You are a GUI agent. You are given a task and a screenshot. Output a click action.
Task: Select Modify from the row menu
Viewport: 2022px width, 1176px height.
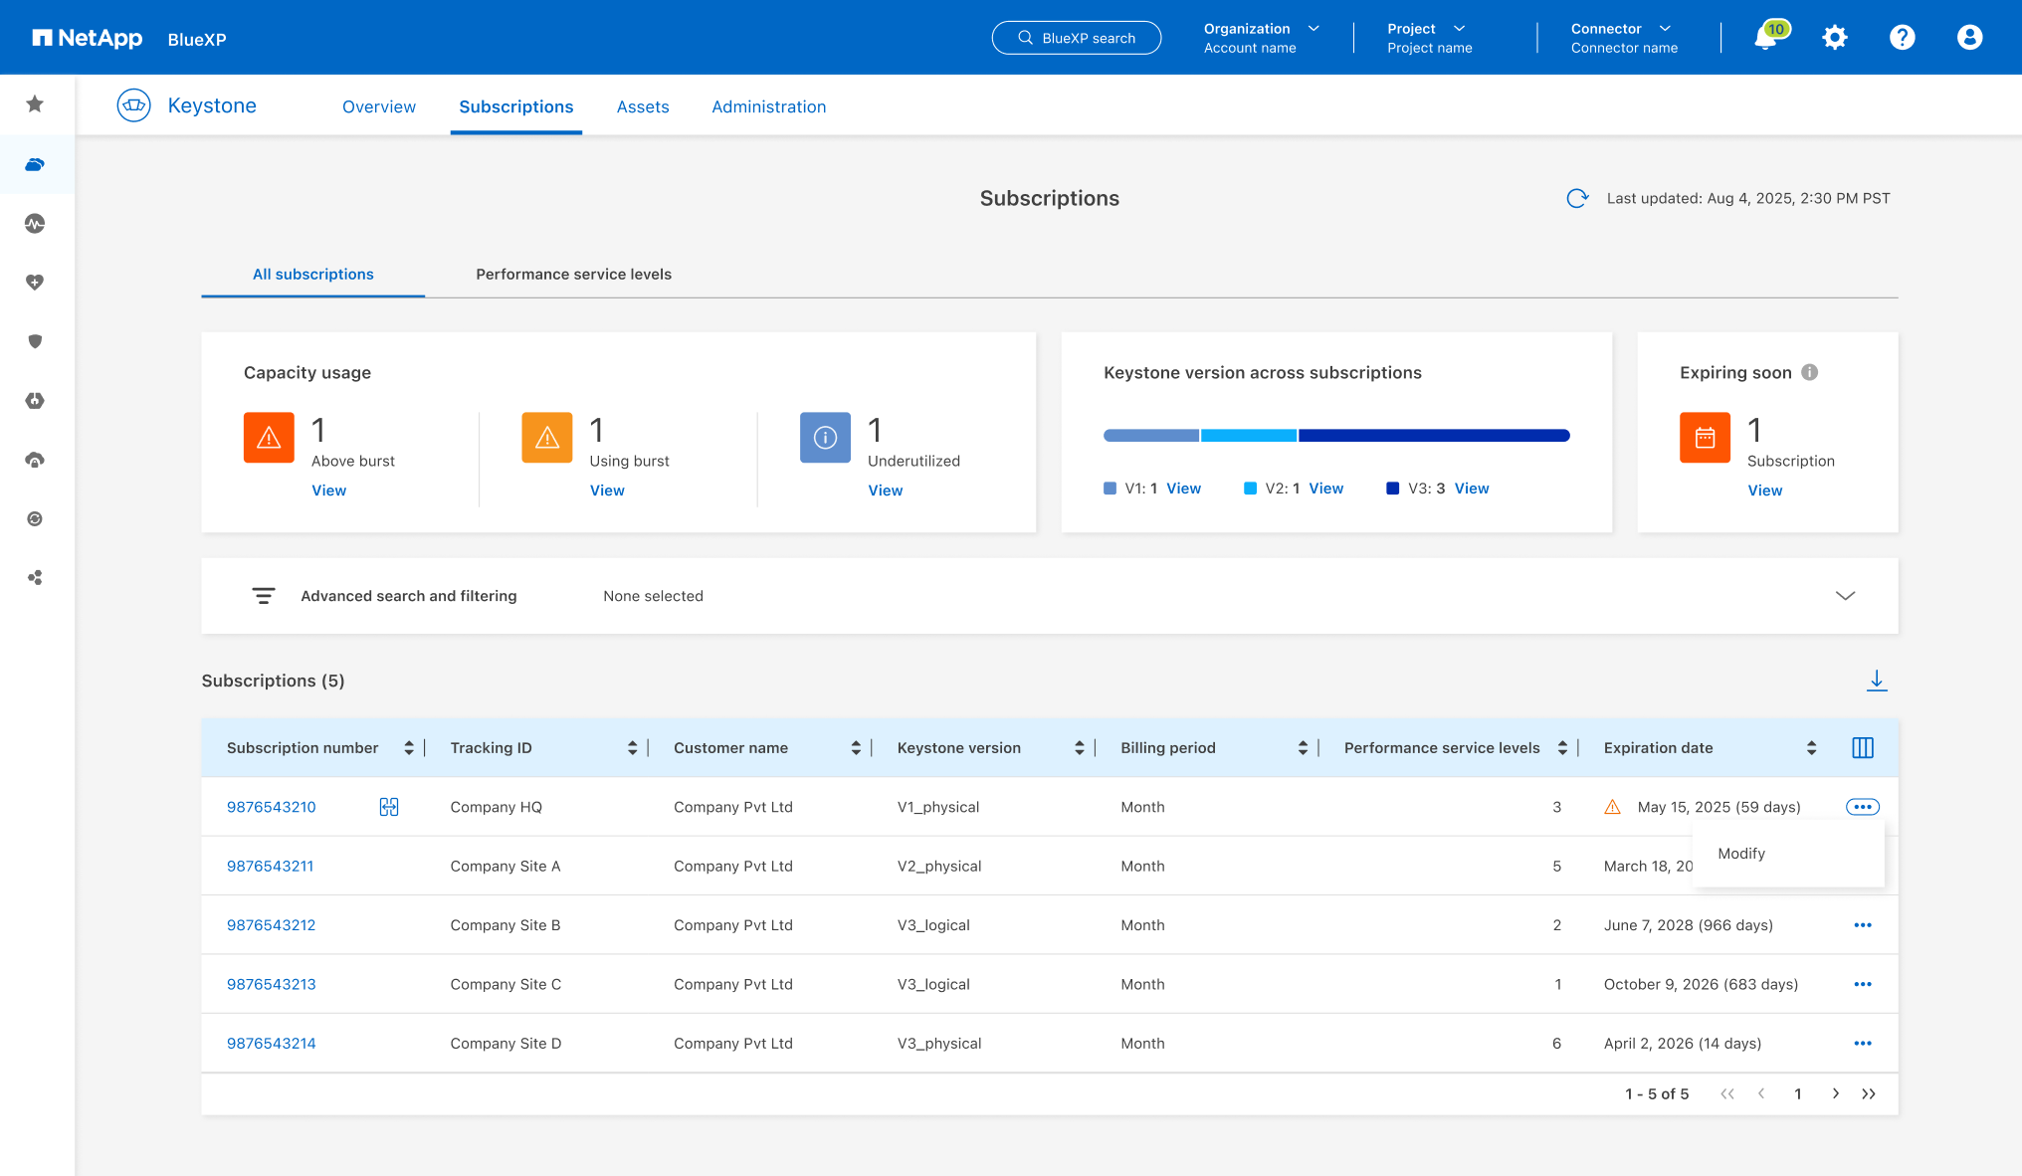pos(1741,854)
